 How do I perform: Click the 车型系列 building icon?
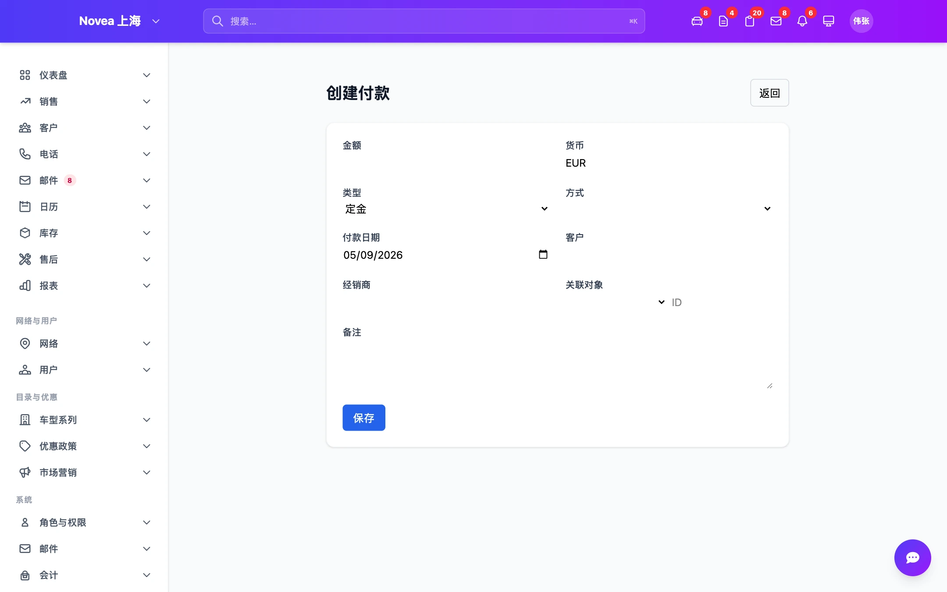pos(25,420)
